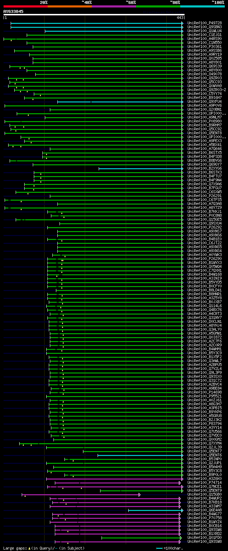Click the green alignment bar for UniRef100_Q01FD0
Viewport: 228px width, 551px height.
click(142, 538)
